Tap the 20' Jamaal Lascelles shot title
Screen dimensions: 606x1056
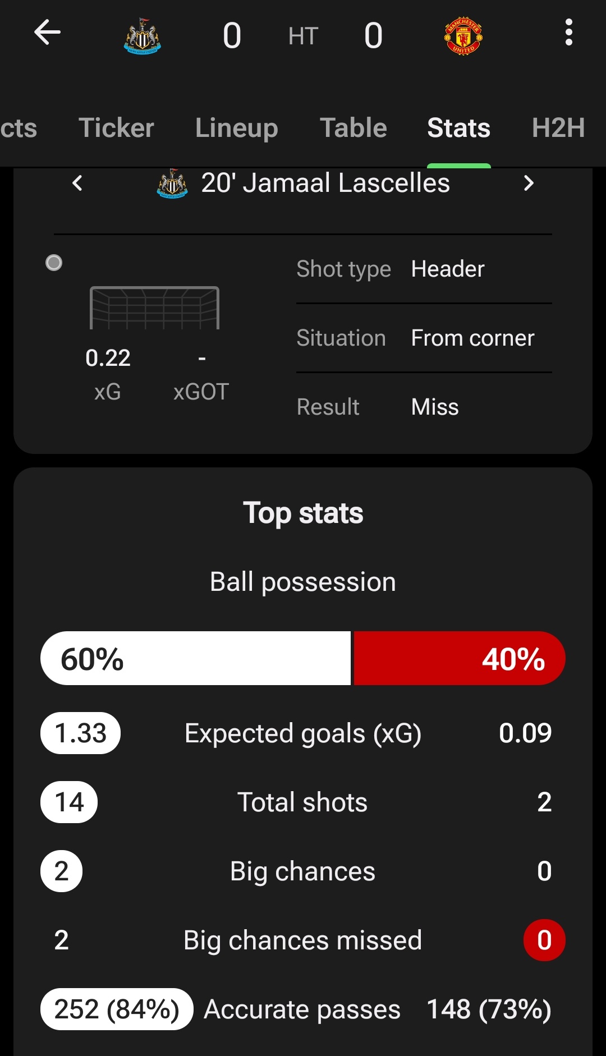pyautogui.click(x=325, y=183)
